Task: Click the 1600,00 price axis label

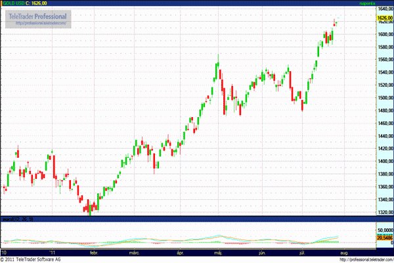Action: 384,34
